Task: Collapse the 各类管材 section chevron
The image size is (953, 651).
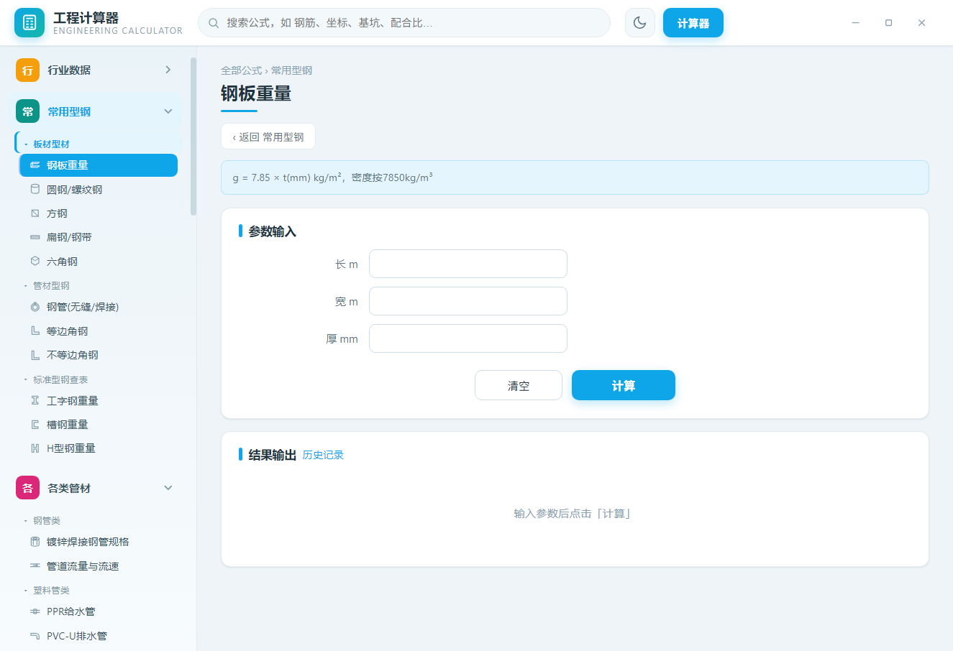Action: coord(168,488)
